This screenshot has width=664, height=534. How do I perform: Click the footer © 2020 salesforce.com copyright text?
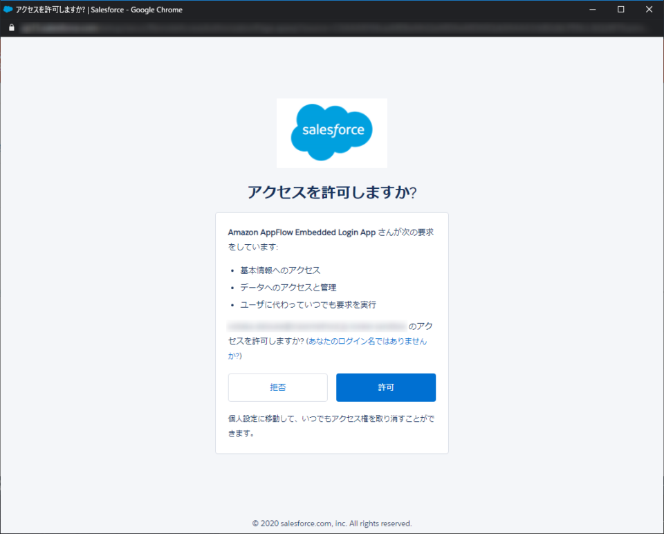(332, 524)
